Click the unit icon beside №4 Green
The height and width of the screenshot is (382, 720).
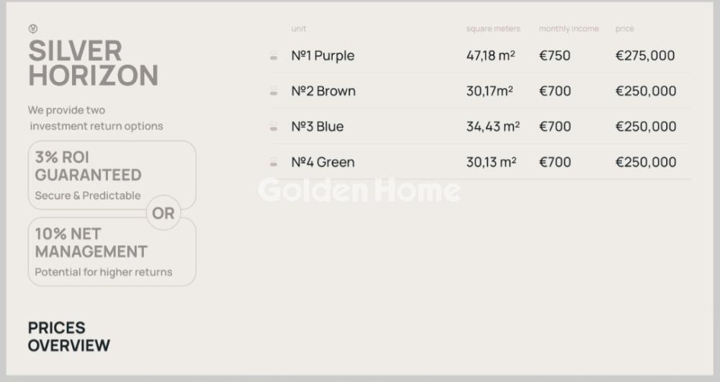pyautogui.click(x=274, y=163)
